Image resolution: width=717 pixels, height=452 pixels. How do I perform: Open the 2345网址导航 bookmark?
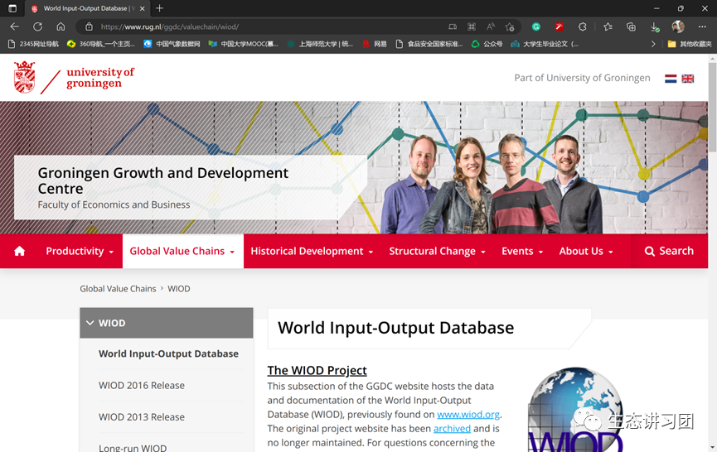[x=34, y=44]
